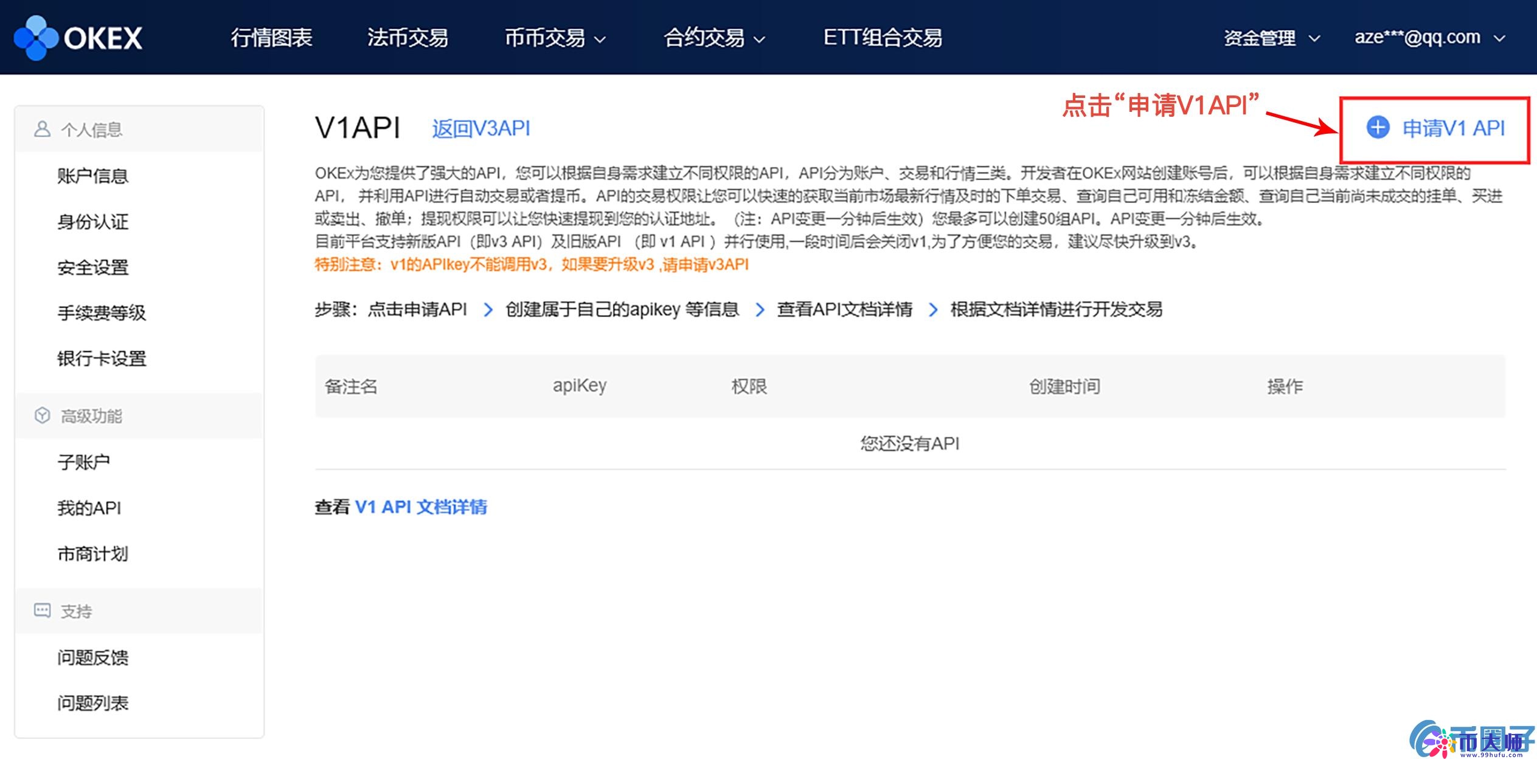Image resolution: width=1537 pixels, height=759 pixels.
Task: Click the OKEX logo icon
Action: (36, 38)
